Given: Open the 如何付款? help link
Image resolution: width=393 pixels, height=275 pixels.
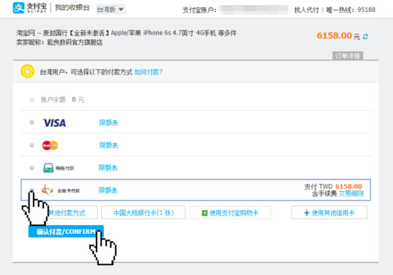Looking at the screenshot, I should [148, 72].
